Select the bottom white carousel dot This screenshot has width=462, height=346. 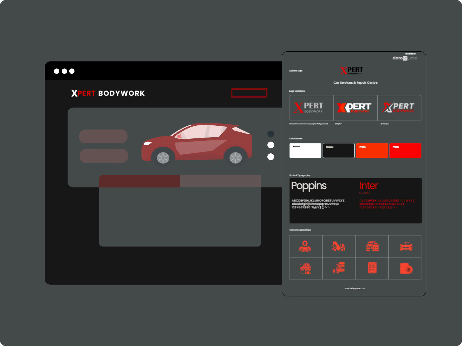point(271,157)
